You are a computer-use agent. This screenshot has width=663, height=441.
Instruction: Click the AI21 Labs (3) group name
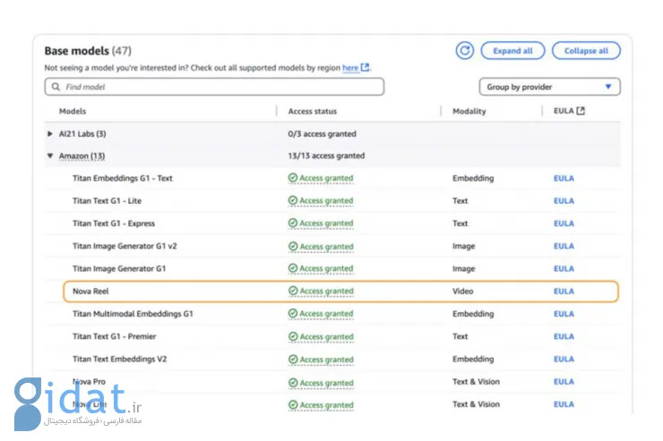point(82,134)
